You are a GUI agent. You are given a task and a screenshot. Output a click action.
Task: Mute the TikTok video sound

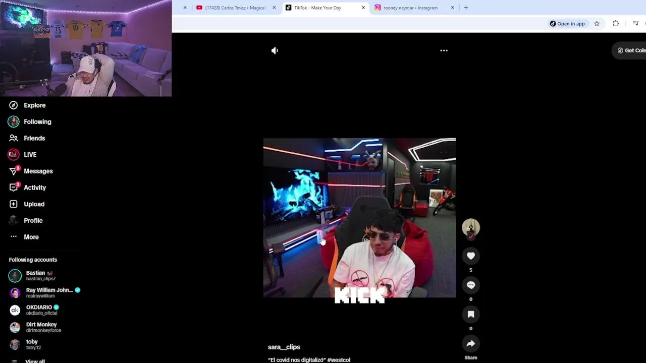[x=275, y=50]
